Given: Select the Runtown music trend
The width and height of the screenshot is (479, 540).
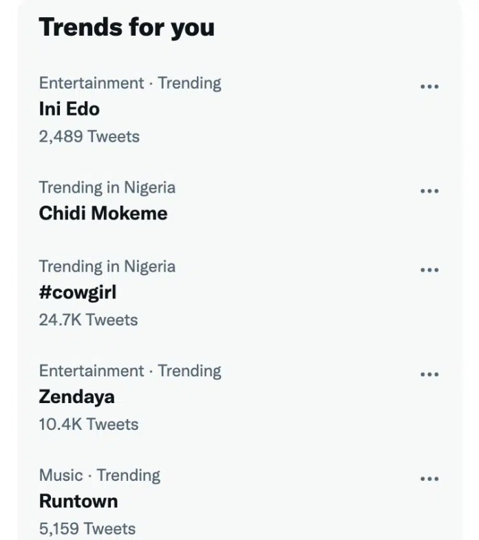Looking at the screenshot, I should tap(78, 501).
